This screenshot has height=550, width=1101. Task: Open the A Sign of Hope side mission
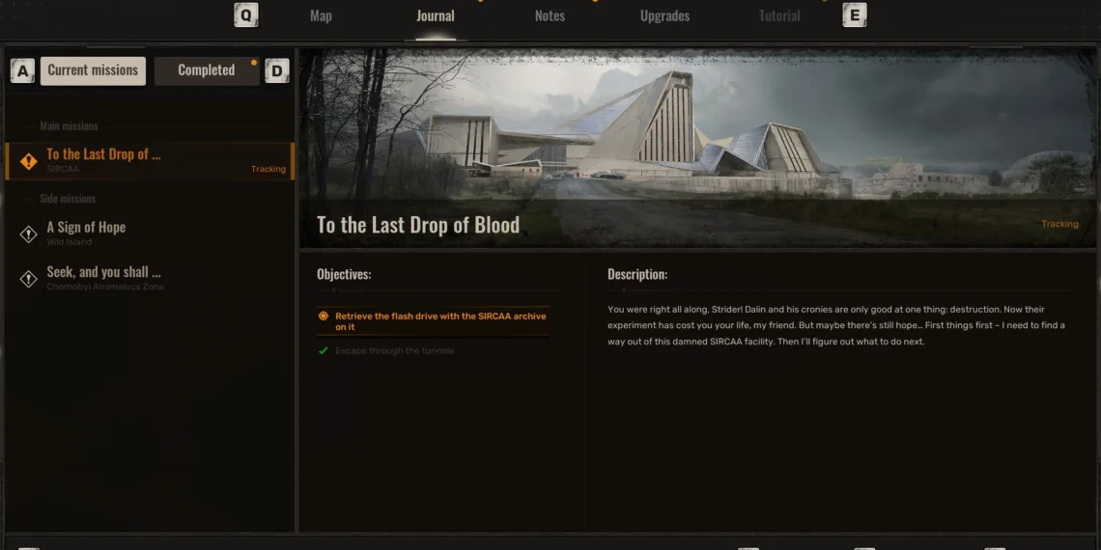pos(150,234)
